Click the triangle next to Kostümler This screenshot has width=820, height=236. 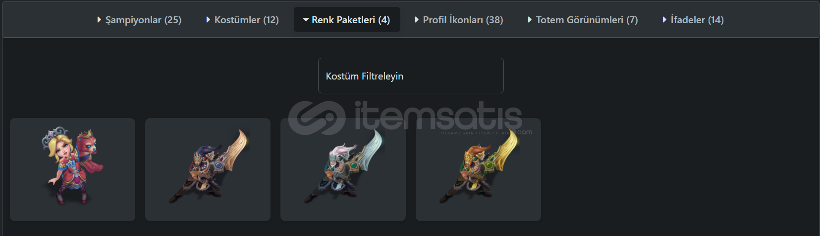209,20
